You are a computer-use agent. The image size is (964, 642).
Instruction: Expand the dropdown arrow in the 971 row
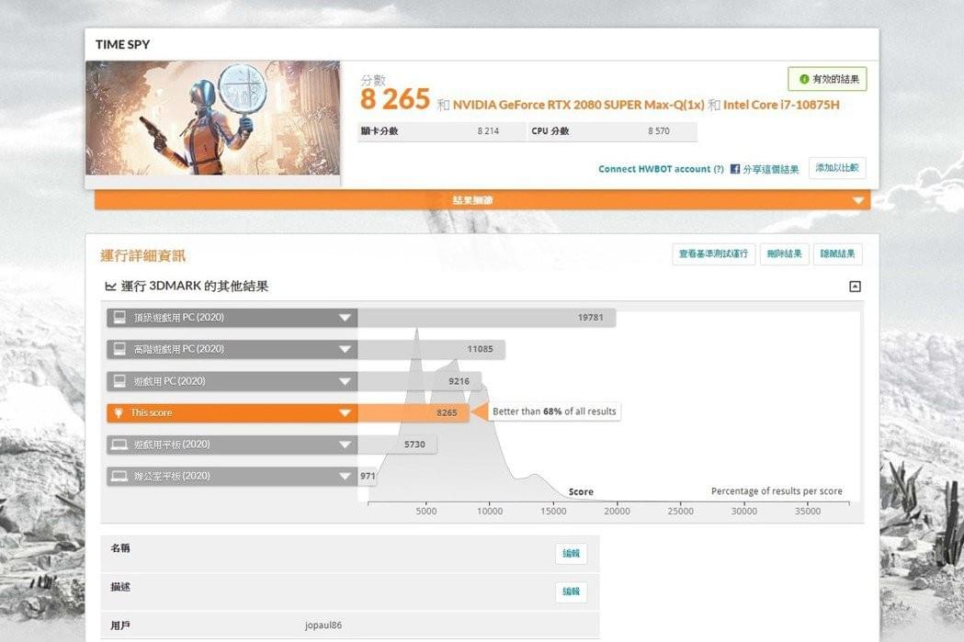click(345, 476)
